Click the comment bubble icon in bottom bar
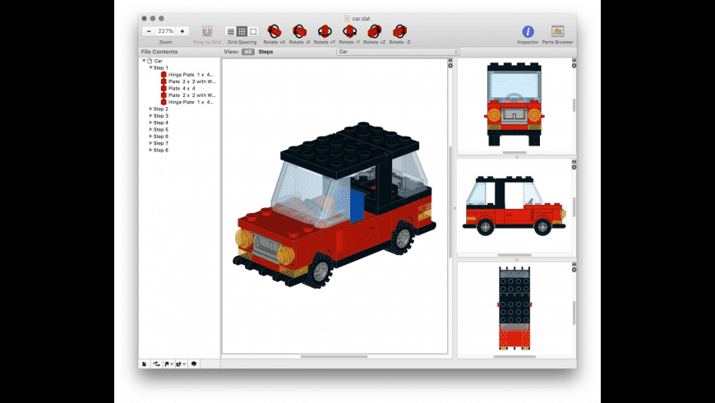 click(194, 364)
